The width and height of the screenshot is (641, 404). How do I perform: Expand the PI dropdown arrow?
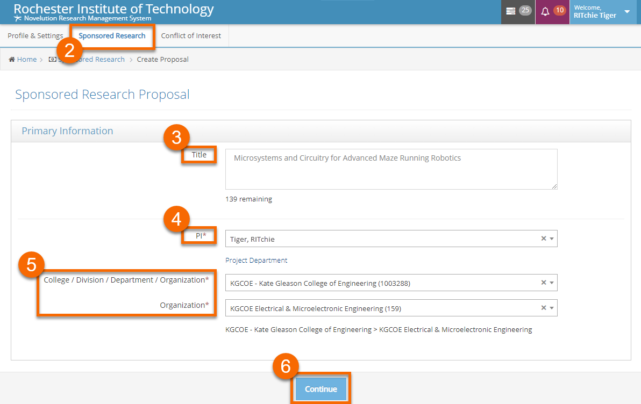[552, 239]
